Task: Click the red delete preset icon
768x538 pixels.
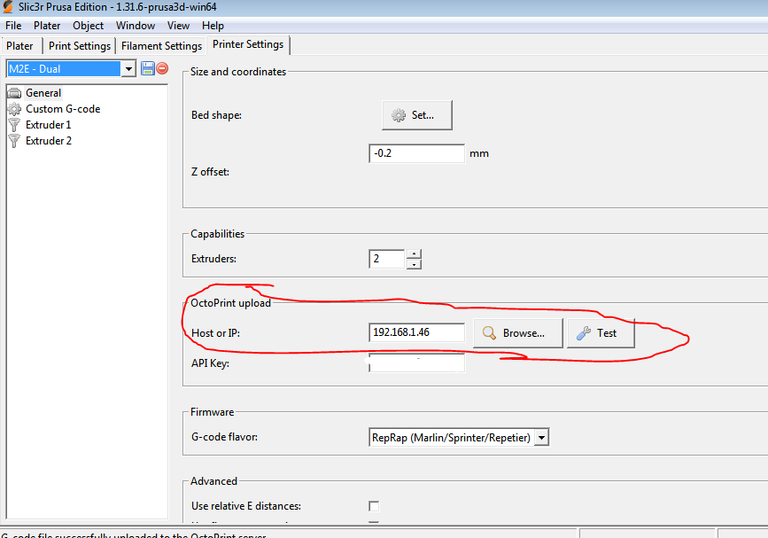Action: point(162,68)
